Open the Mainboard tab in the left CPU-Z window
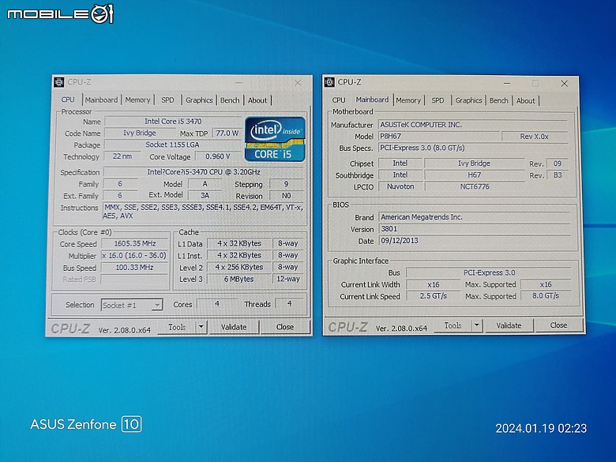Image resolution: width=616 pixels, height=462 pixels. 101,100
